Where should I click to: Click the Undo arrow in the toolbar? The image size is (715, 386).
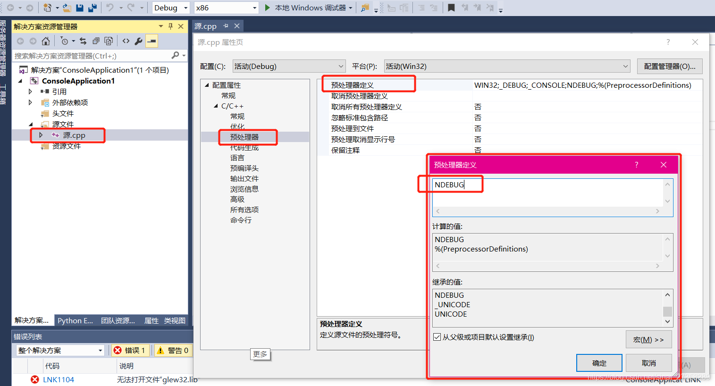109,8
